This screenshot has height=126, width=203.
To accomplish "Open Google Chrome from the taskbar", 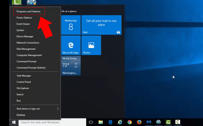I will tap(129, 122).
